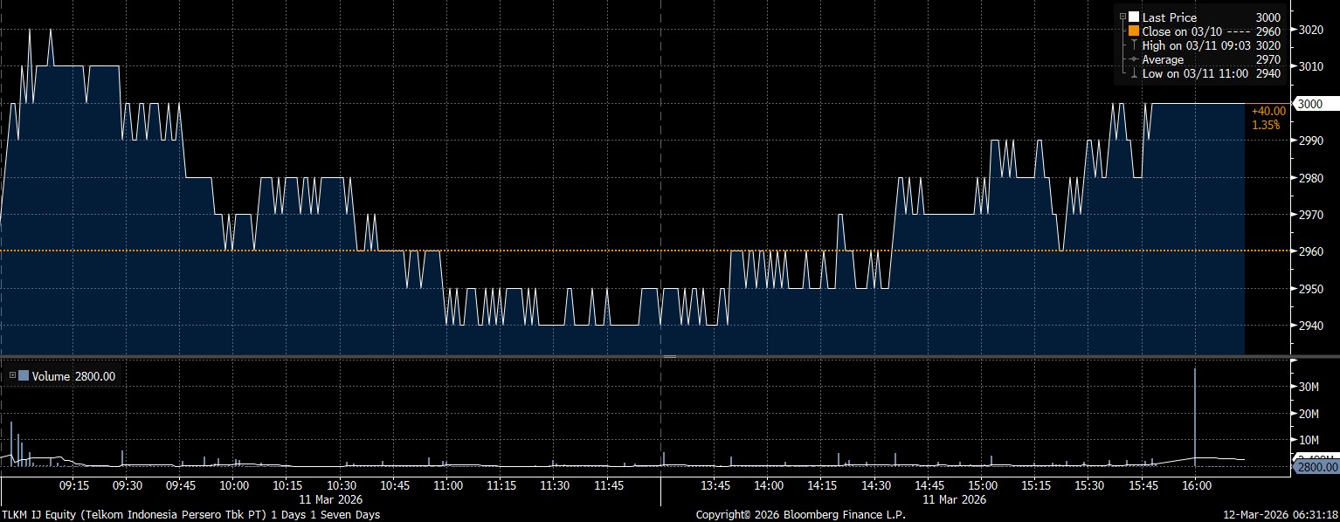This screenshot has width=1340, height=522.
Task: Click the 30M volume axis label
Action: click(x=1310, y=386)
